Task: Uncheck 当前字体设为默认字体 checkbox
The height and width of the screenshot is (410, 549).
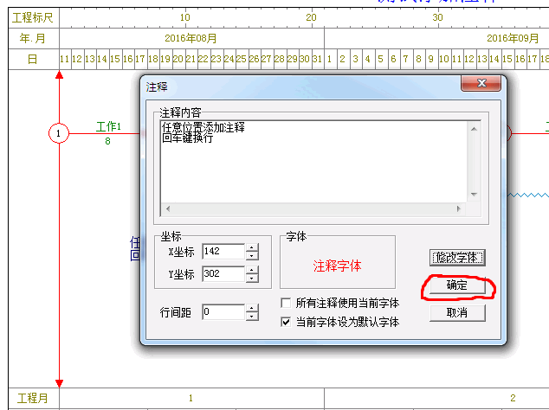Action: (287, 322)
